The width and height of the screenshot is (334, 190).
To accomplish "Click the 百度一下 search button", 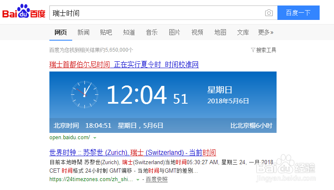I will point(298,13).
